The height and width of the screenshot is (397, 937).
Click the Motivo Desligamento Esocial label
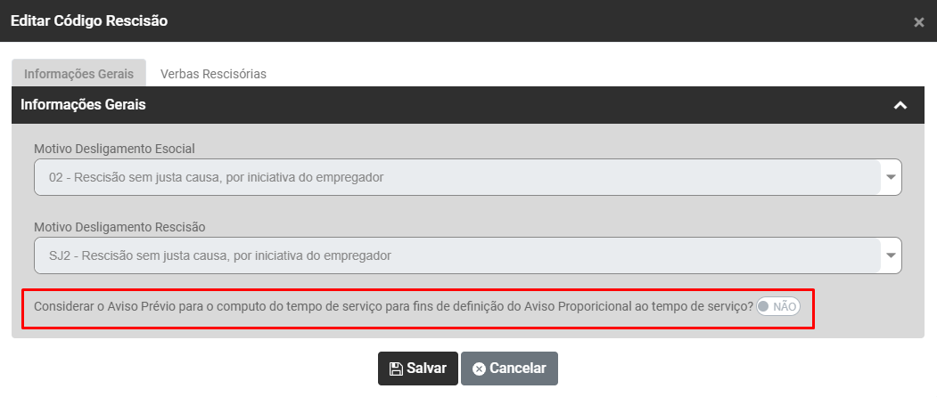pyautogui.click(x=114, y=148)
